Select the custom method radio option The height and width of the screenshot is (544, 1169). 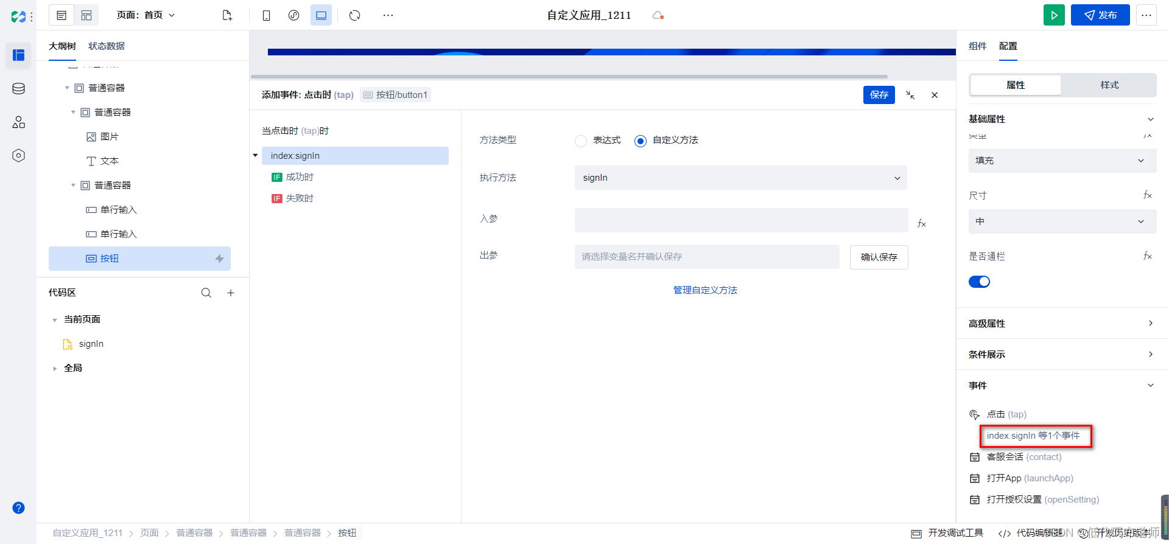pos(641,141)
